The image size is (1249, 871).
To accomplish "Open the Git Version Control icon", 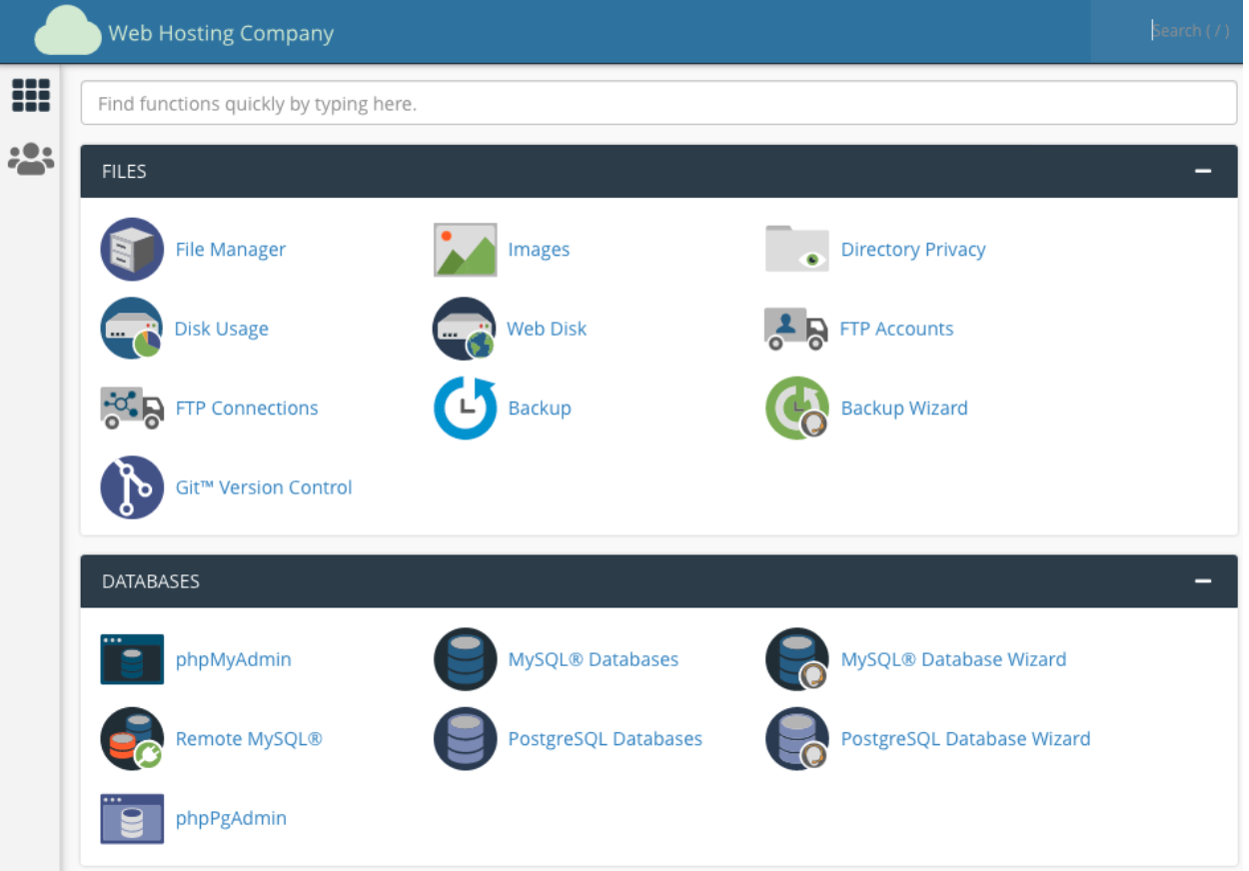I will [132, 487].
